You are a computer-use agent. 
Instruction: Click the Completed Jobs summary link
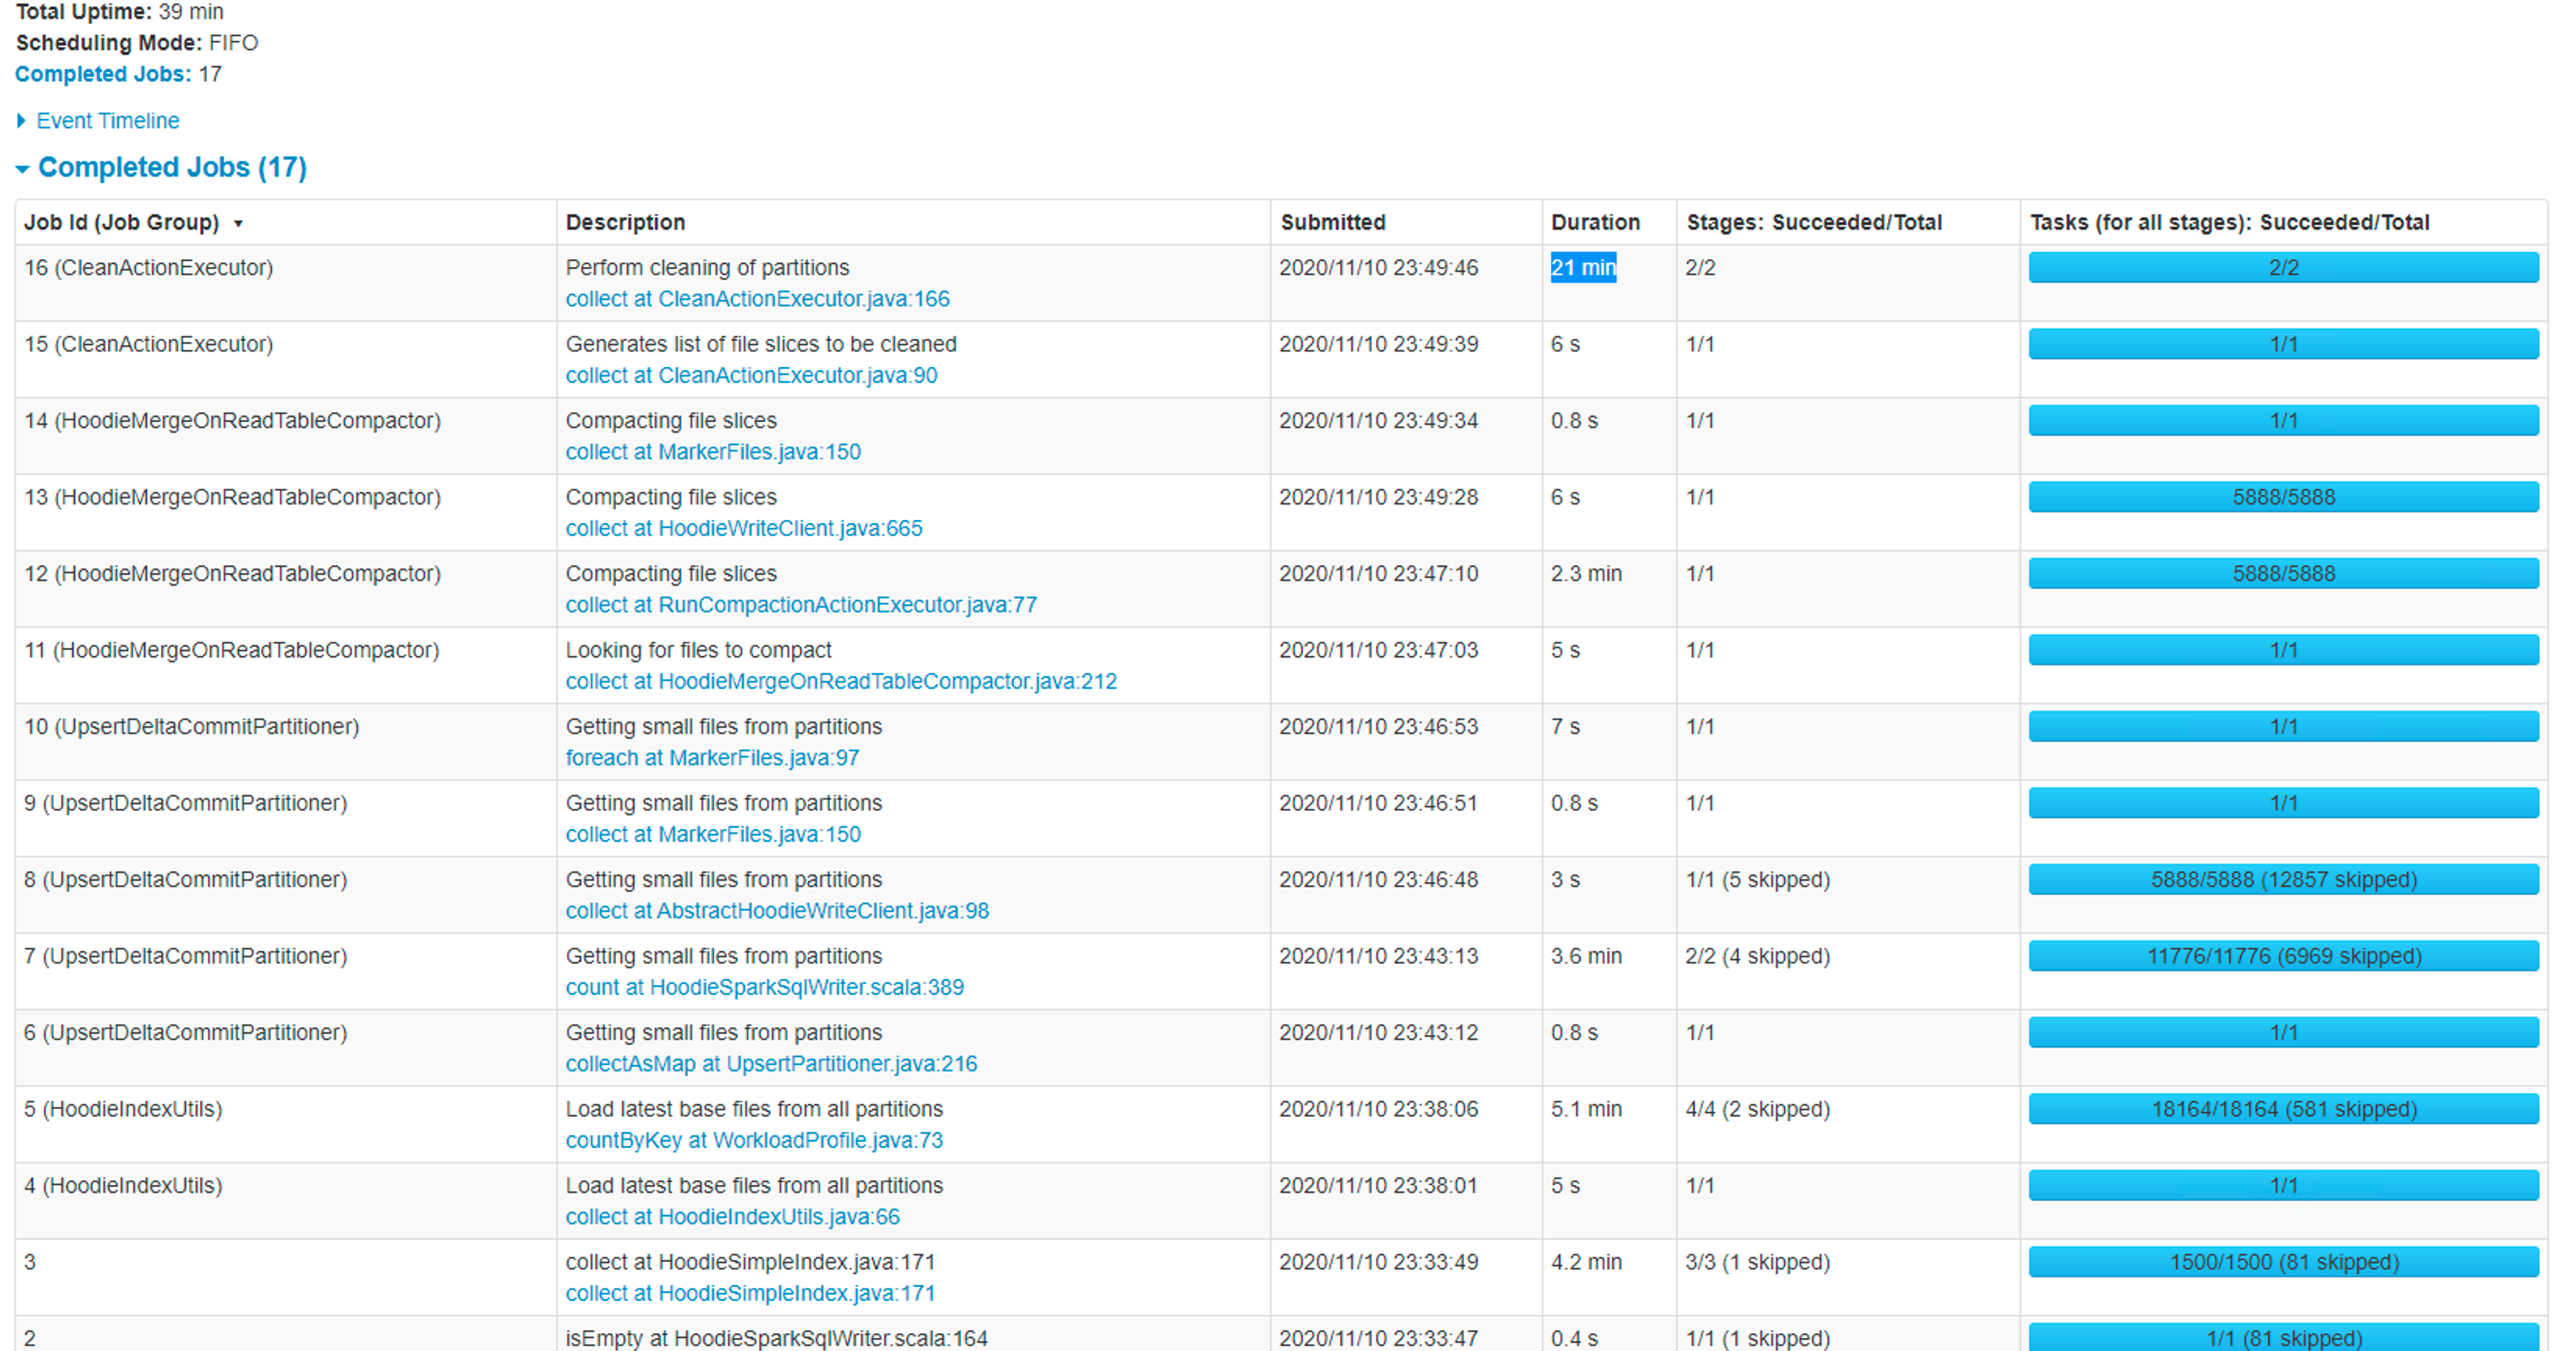coord(102,74)
